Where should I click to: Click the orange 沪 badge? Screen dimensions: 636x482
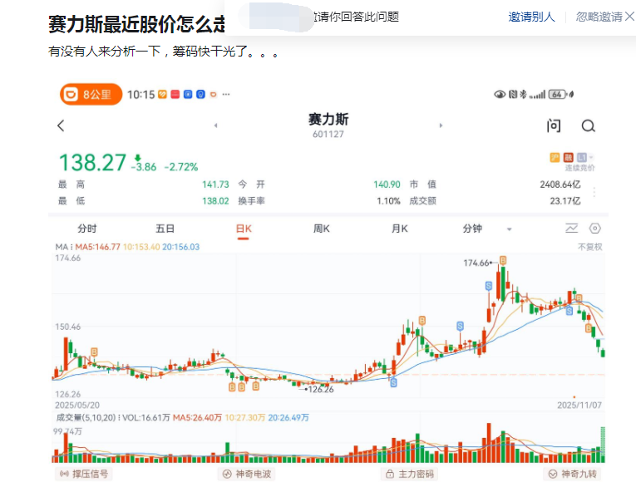point(555,157)
